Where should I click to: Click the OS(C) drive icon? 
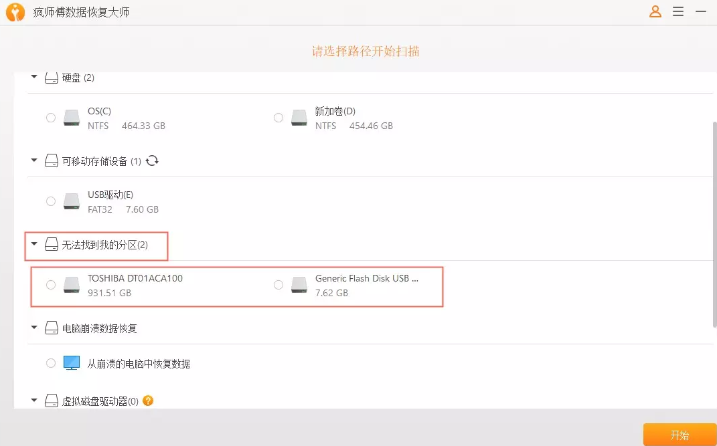click(72, 118)
